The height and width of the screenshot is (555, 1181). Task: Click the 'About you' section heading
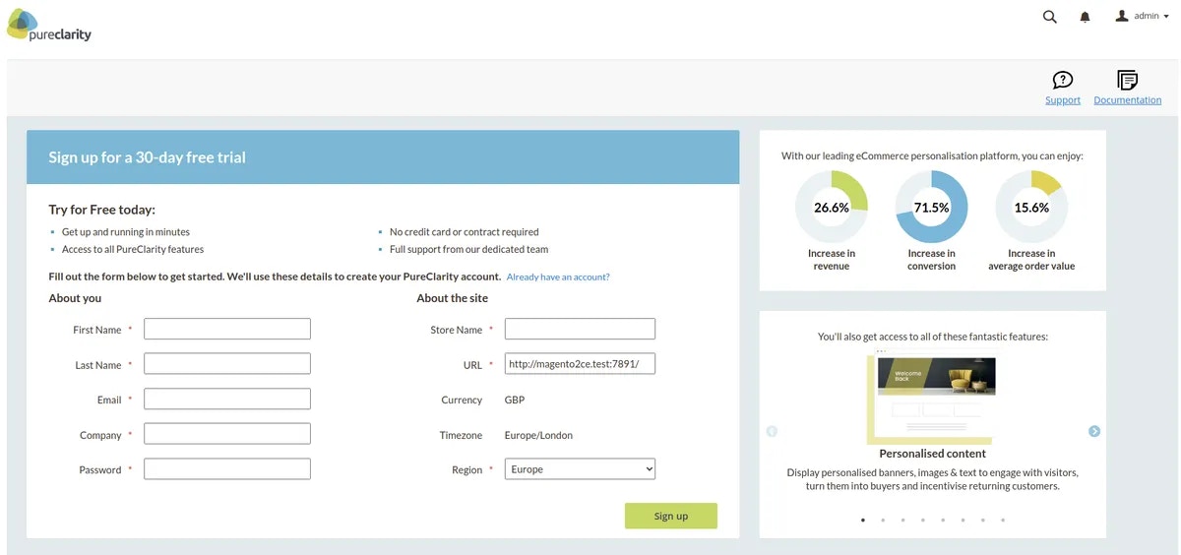(x=75, y=298)
